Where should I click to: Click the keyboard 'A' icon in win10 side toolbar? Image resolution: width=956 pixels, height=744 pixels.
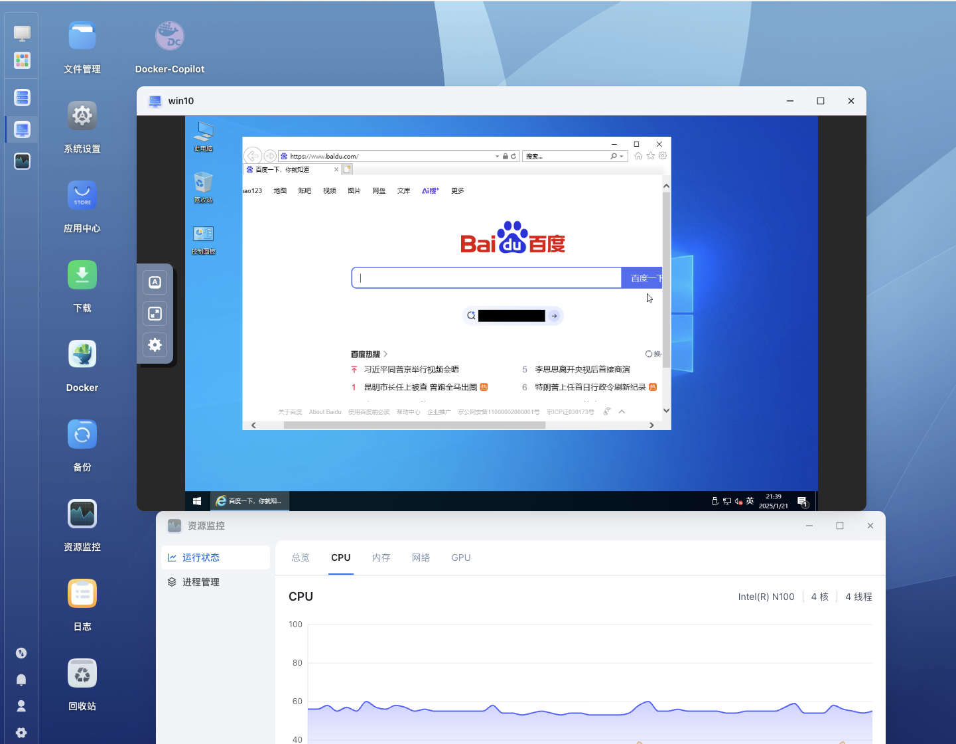[x=155, y=282]
